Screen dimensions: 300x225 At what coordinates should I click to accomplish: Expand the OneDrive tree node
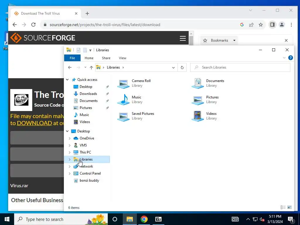70,138
